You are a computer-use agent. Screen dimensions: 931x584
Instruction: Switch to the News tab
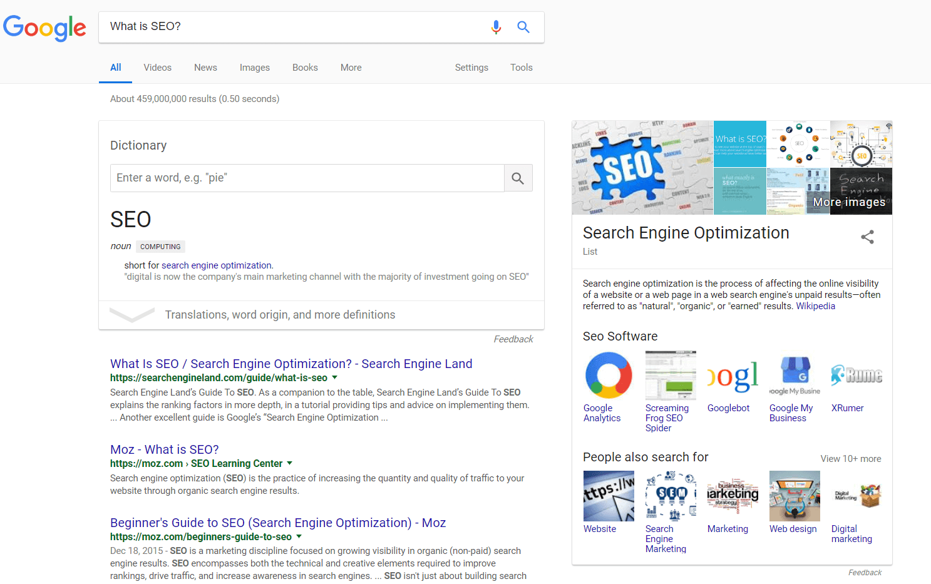pyautogui.click(x=205, y=68)
